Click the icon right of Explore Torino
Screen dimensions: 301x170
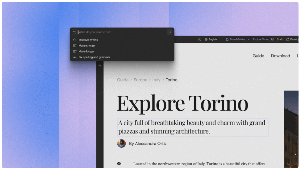click(x=272, y=39)
